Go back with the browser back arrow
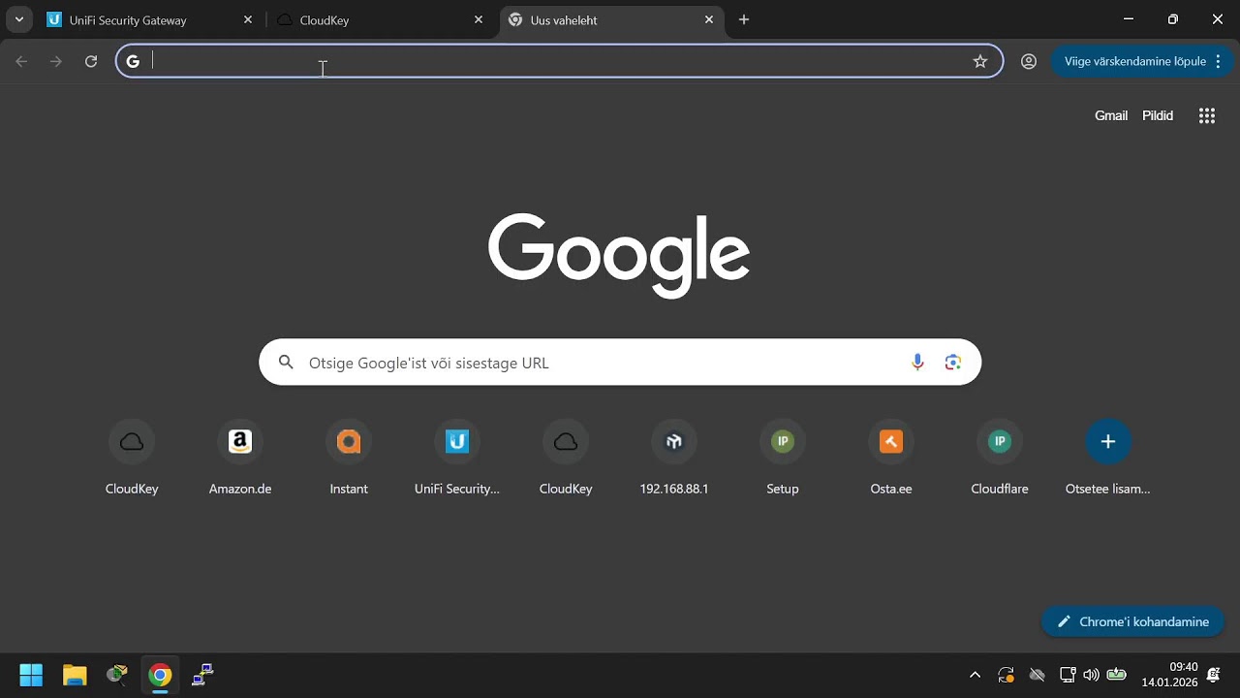Image resolution: width=1240 pixels, height=698 pixels. (x=21, y=61)
